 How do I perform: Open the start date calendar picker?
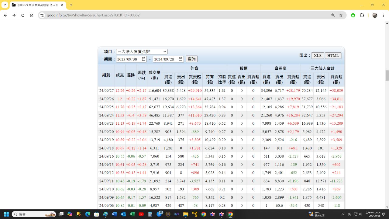[143, 59]
